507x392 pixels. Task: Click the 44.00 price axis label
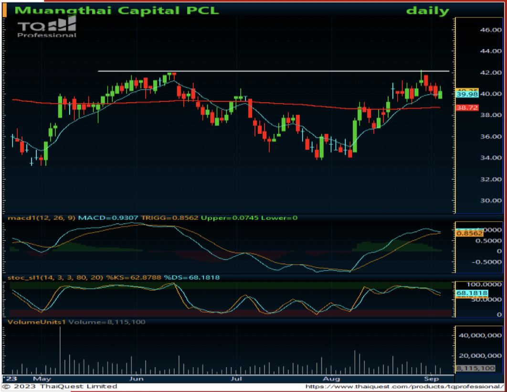click(490, 51)
